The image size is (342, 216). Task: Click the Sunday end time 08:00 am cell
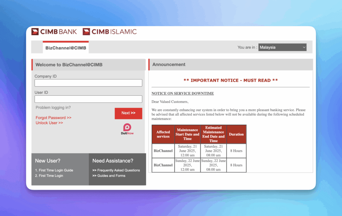pyautogui.click(x=213, y=165)
